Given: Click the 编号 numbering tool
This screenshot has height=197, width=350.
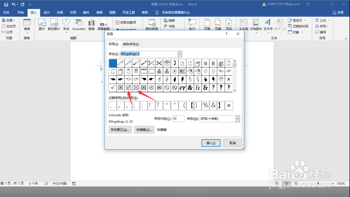Looking at the screenshot, I should 321,32.
